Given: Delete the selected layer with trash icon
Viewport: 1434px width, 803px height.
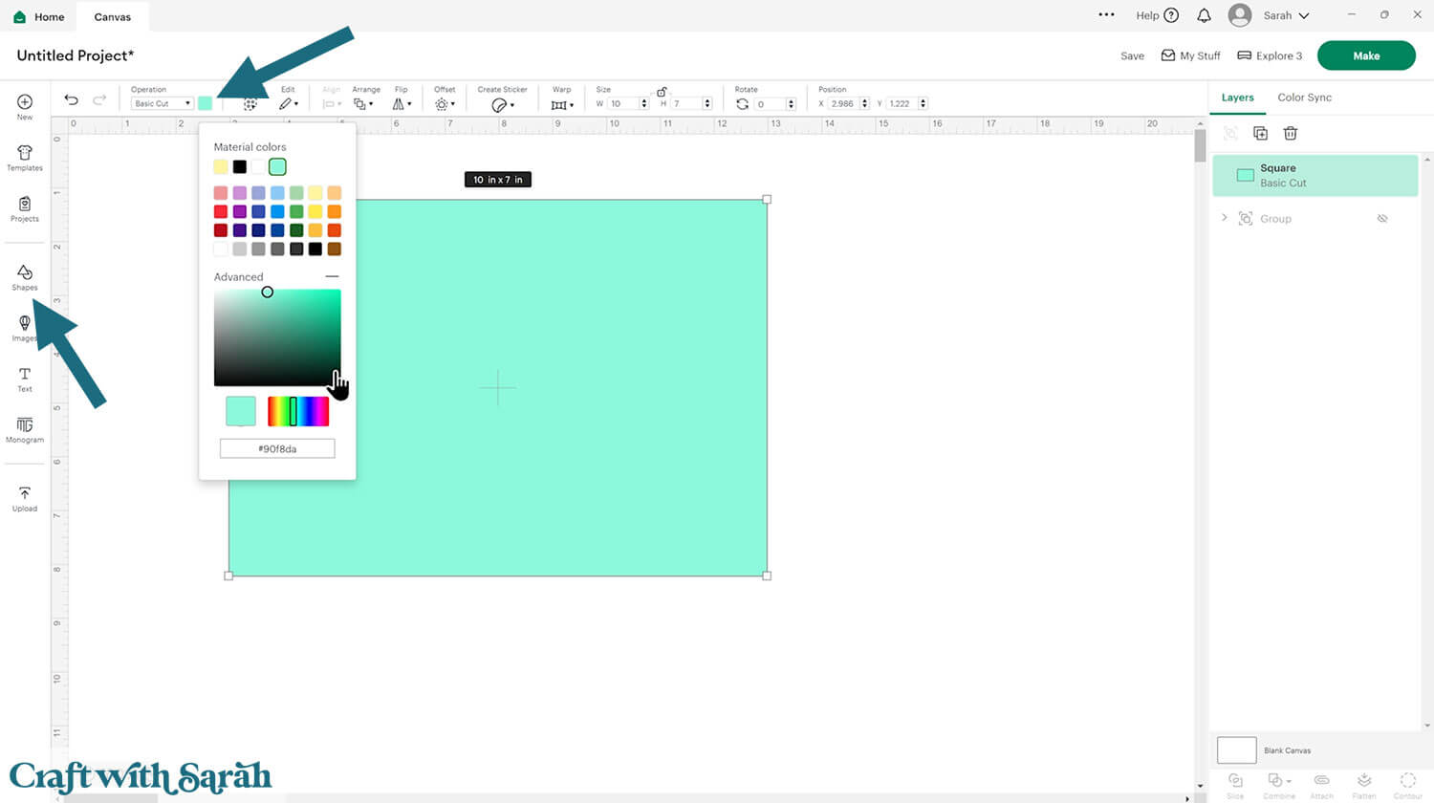Looking at the screenshot, I should (x=1291, y=134).
